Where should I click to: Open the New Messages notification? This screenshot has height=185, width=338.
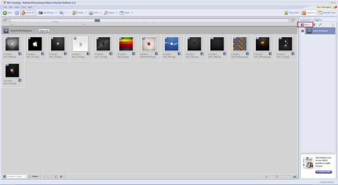point(323,7)
